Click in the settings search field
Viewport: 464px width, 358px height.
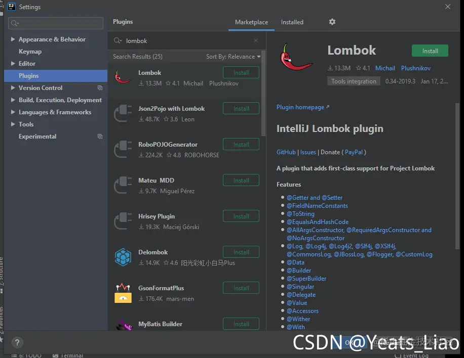coord(56,23)
